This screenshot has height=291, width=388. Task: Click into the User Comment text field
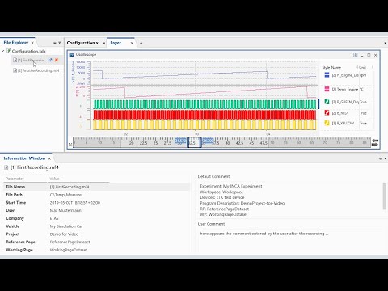[291, 240]
